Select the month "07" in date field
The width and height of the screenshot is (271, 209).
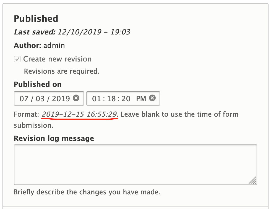(24, 98)
